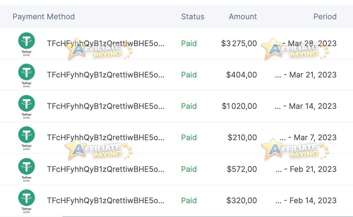Image resolution: width=353 pixels, height=217 pixels.
Task: Sort by Status column header
Action: (x=193, y=17)
